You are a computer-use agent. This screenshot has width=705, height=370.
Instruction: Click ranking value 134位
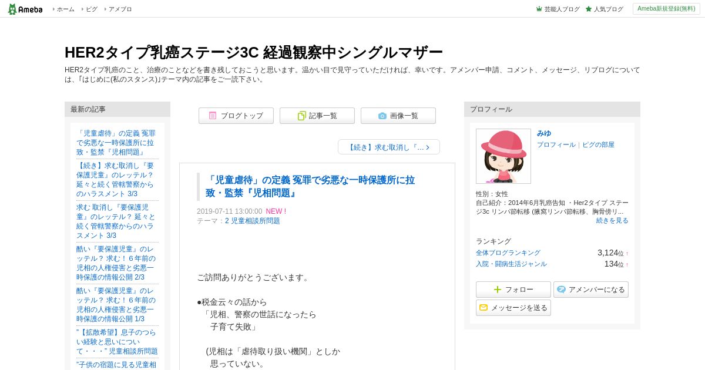(614, 264)
